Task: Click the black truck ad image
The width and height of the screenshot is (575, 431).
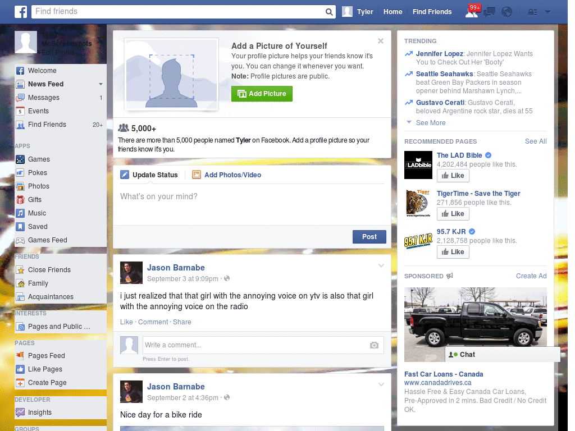Action: [x=475, y=317]
